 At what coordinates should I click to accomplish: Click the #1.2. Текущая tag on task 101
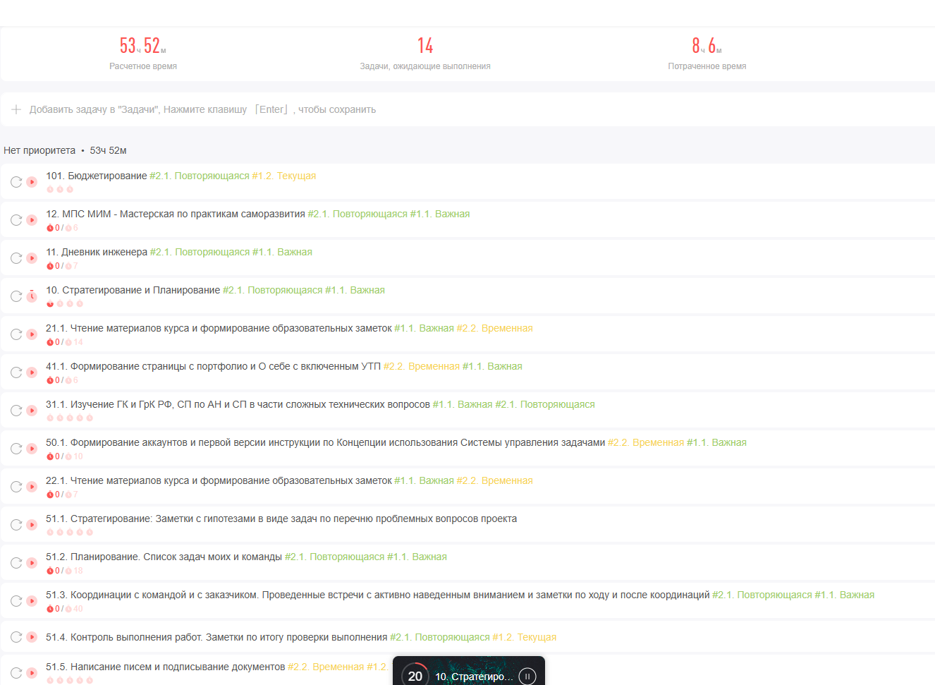point(284,176)
